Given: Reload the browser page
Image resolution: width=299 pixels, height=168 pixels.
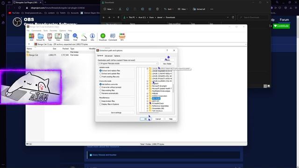Looking at the screenshot, I should [20, 8].
